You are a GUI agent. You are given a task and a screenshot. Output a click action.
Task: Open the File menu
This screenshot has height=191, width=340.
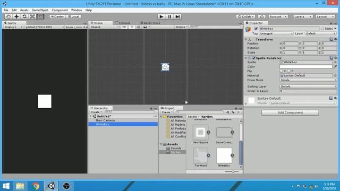pyautogui.click(x=6, y=10)
